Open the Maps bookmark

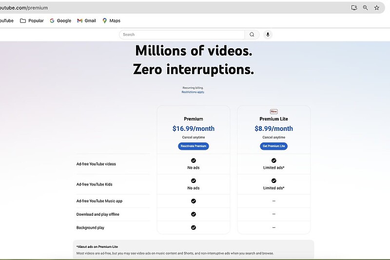(112, 20)
